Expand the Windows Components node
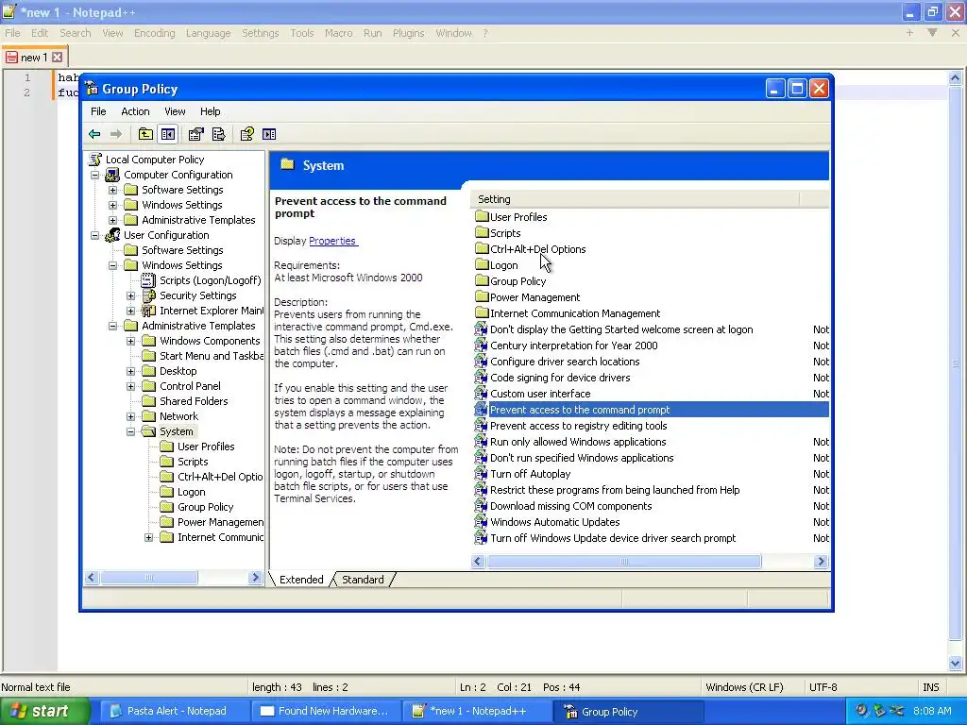The width and height of the screenshot is (967, 725). pyautogui.click(x=130, y=341)
